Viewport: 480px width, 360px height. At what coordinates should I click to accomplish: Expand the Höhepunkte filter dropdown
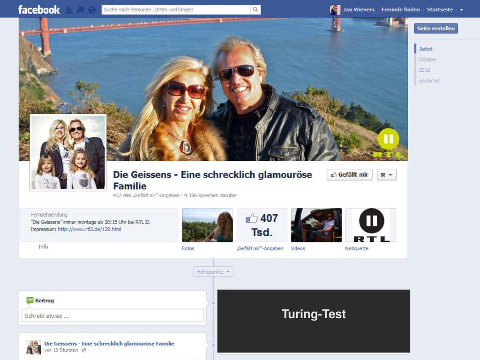[213, 272]
